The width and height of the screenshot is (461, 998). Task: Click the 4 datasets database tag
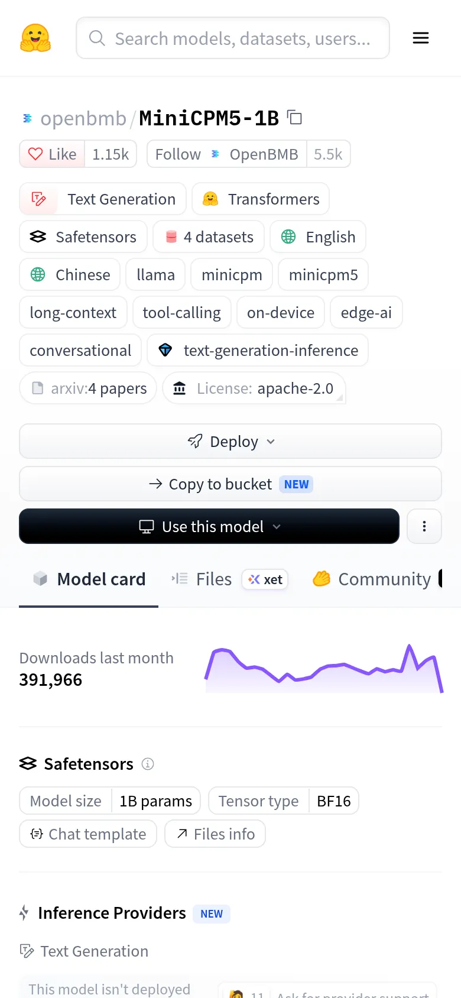click(x=209, y=236)
